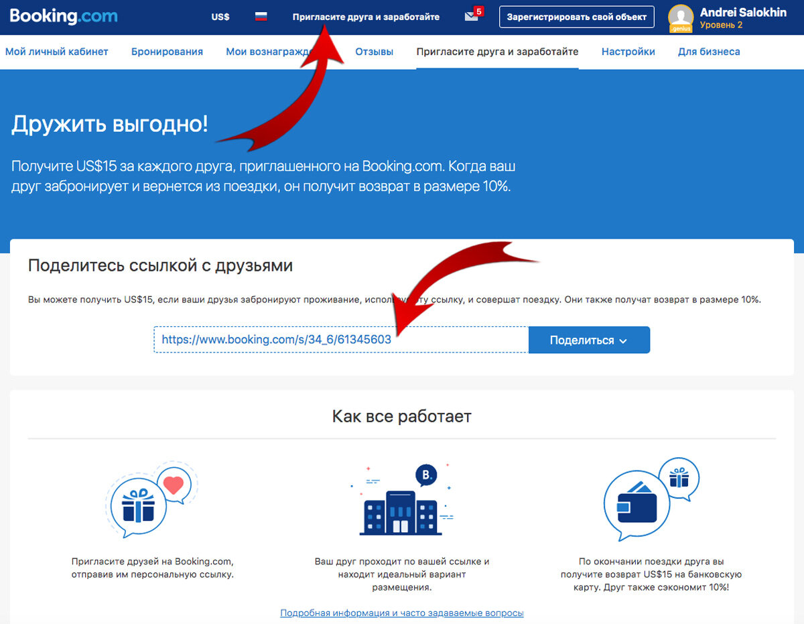The height and width of the screenshot is (624, 804).
Task: Click the referral link field with booking.com URL
Action: pyautogui.click(x=341, y=340)
